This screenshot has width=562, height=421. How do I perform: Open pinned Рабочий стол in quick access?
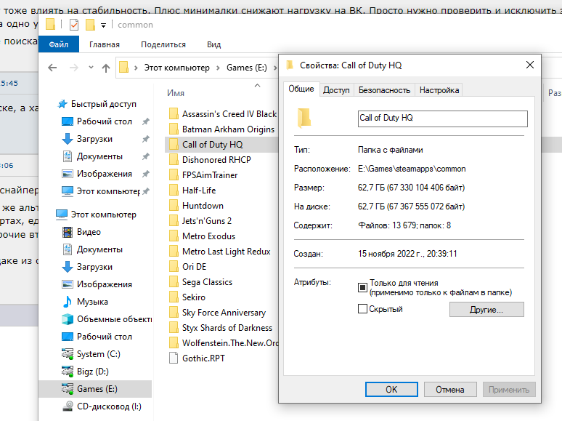point(105,121)
